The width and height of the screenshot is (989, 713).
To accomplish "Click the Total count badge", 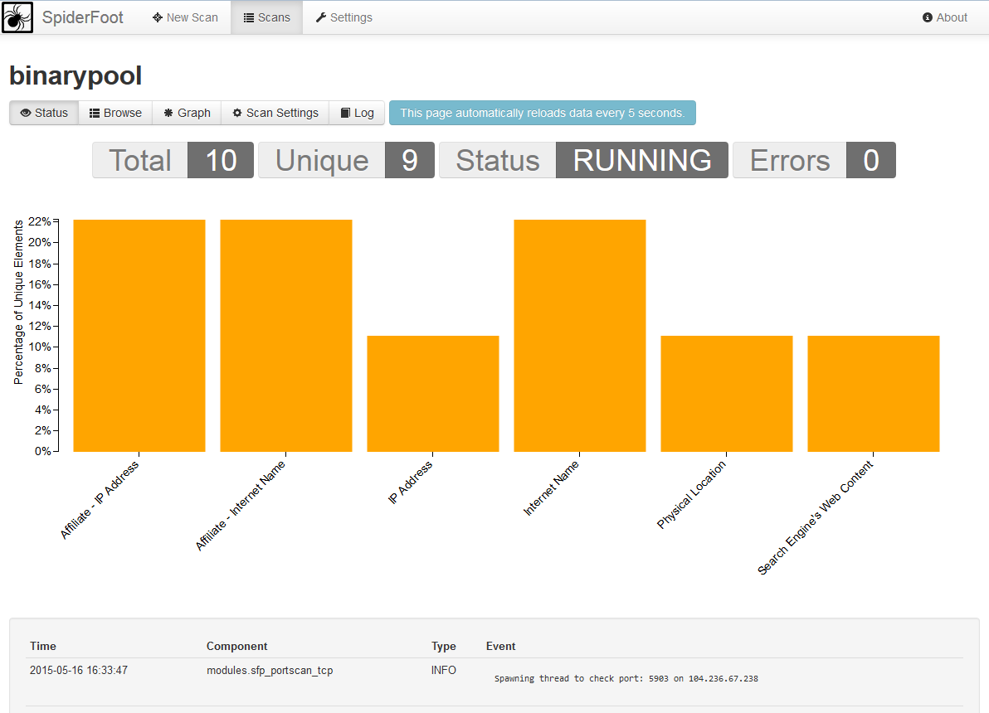I will [221, 160].
